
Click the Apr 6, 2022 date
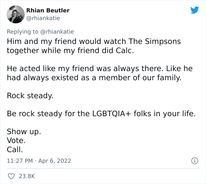tap(55, 161)
